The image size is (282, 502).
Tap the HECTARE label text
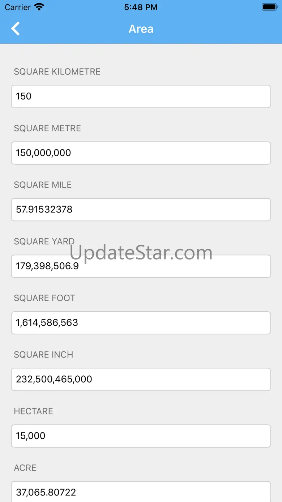click(x=33, y=411)
